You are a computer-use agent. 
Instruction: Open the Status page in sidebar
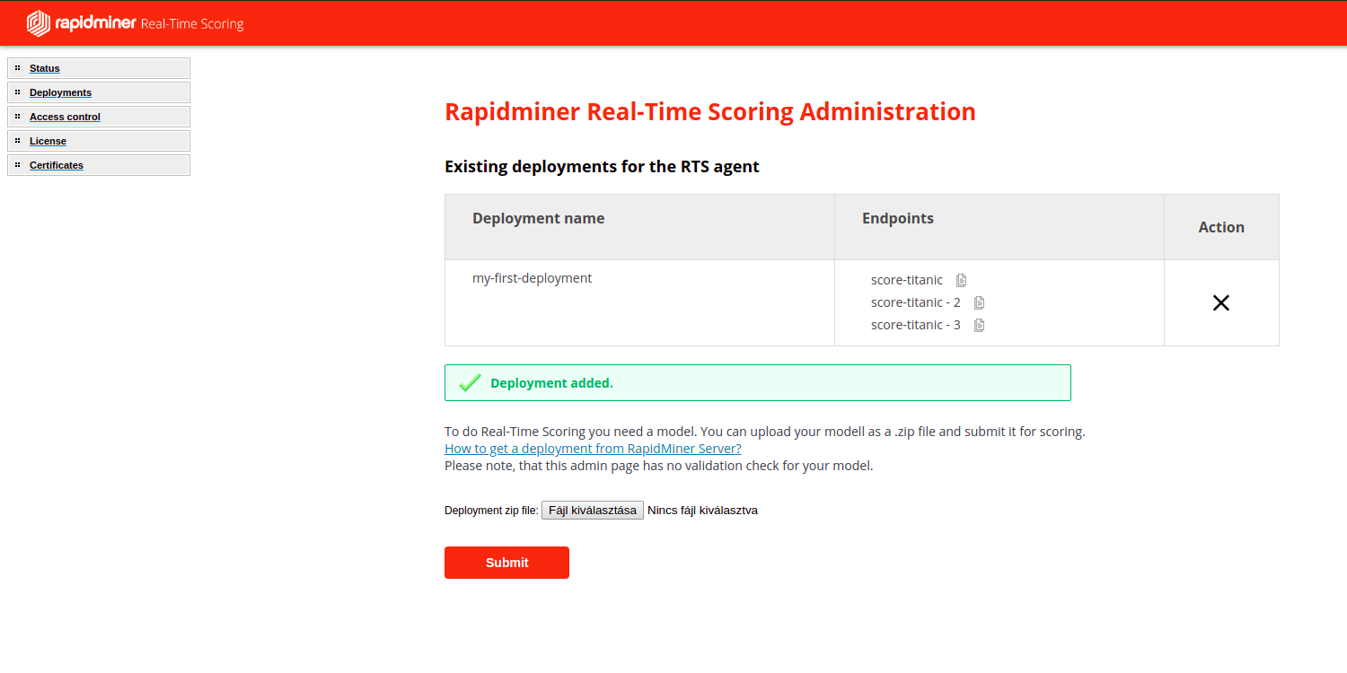(44, 68)
